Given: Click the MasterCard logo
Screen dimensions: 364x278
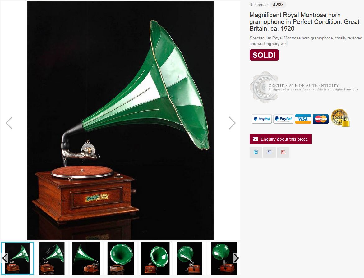Looking at the screenshot, I should (x=320, y=119).
